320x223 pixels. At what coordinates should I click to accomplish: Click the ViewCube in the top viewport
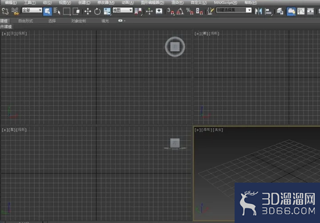(175, 47)
